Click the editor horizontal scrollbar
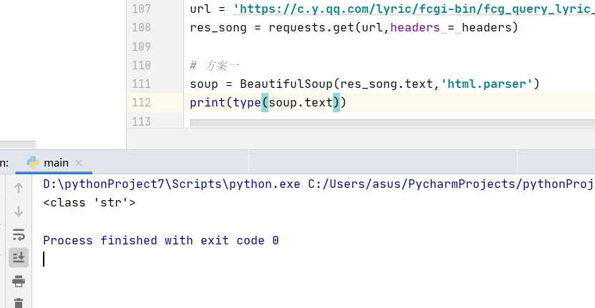Screen dimensions: 595x308 (x=392, y=123)
